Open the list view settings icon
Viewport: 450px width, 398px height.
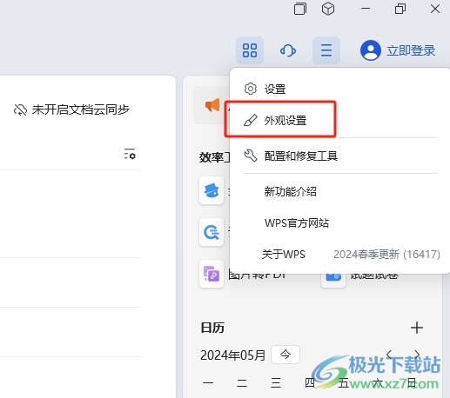click(x=130, y=154)
